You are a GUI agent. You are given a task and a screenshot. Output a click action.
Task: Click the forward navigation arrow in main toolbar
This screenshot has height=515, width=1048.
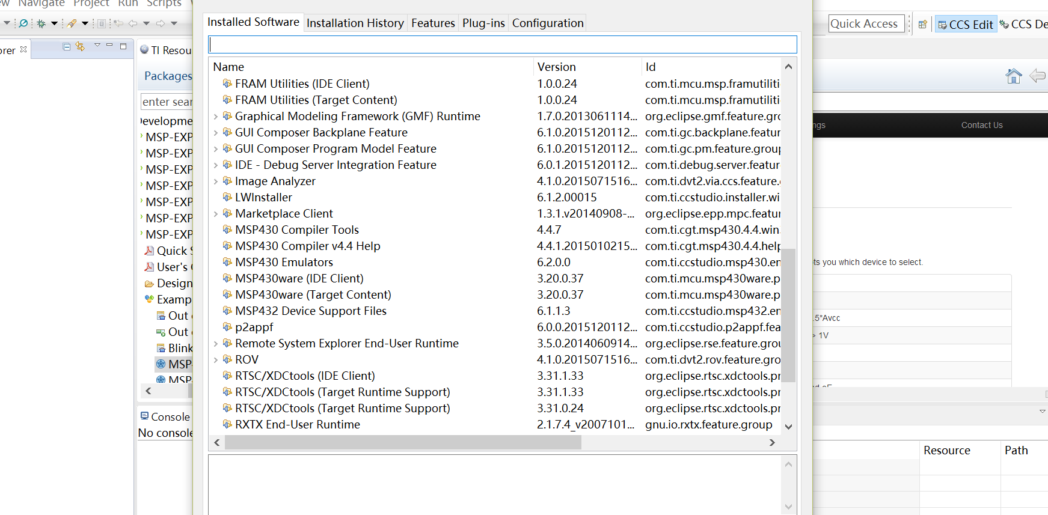click(x=161, y=23)
